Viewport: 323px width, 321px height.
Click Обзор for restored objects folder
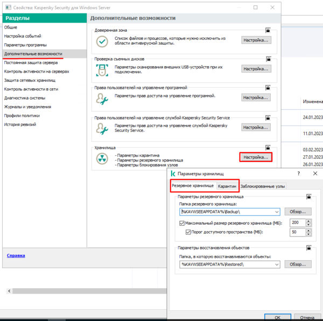tap(298, 265)
